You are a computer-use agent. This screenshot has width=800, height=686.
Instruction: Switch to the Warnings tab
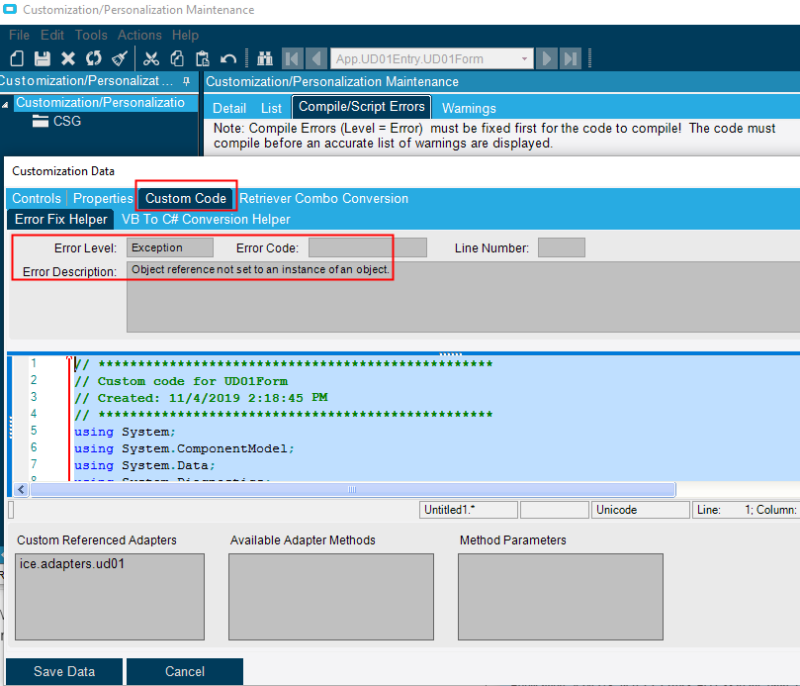click(469, 108)
